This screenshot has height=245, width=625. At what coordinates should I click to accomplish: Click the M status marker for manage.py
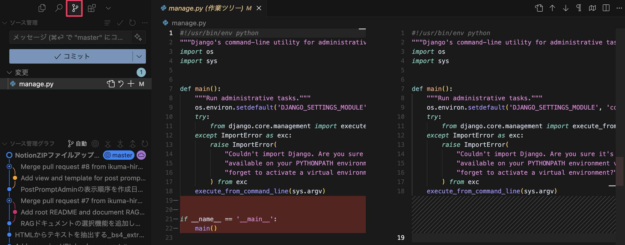click(142, 84)
